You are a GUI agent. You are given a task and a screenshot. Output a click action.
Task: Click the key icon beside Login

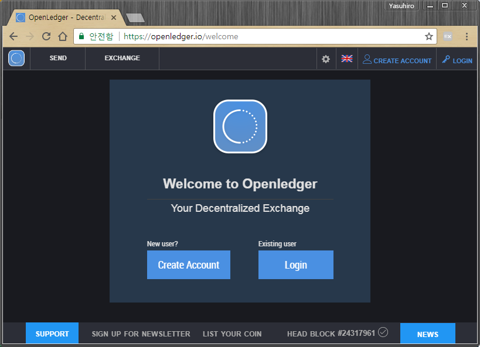445,59
